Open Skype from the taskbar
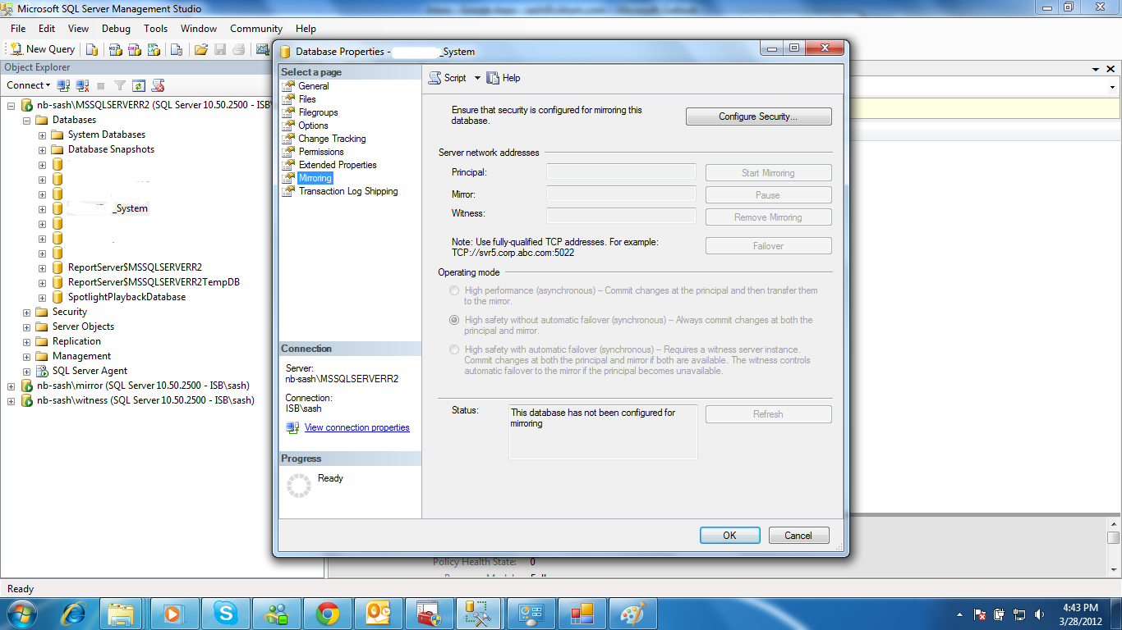1122x630 pixels. tap(225, 613)
